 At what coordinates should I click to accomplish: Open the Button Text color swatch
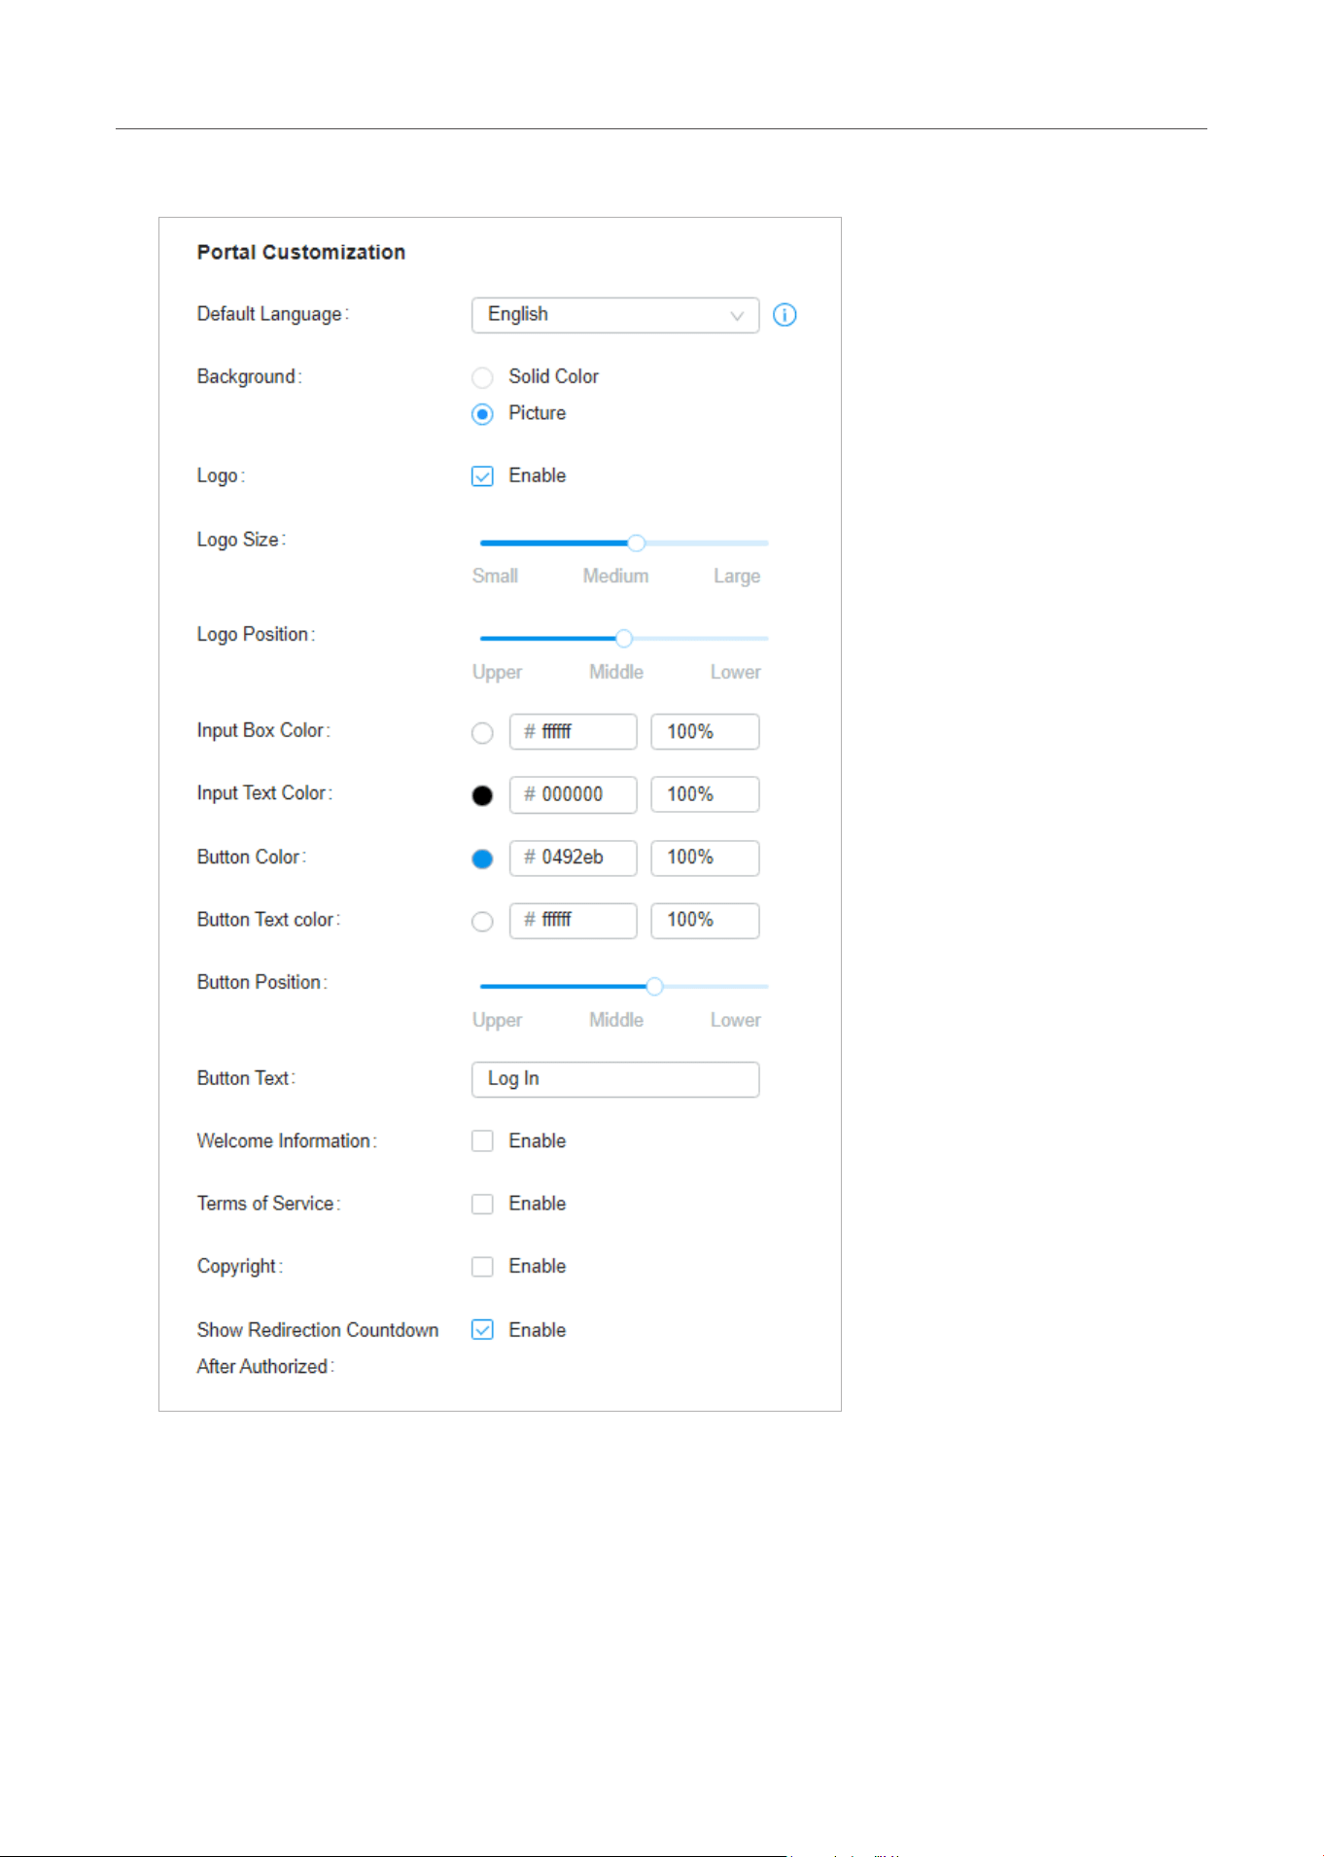[x=482, y=921]
